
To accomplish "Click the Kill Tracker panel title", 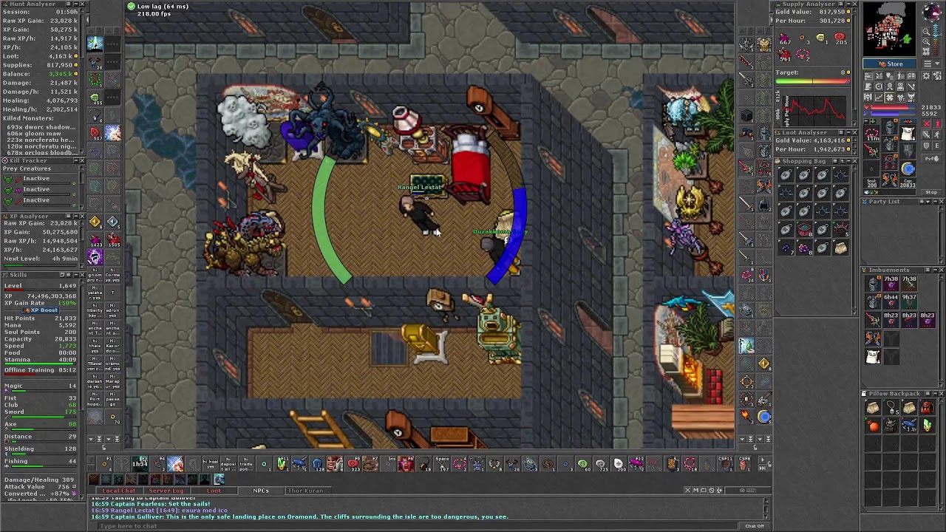I will coord(28,160).
